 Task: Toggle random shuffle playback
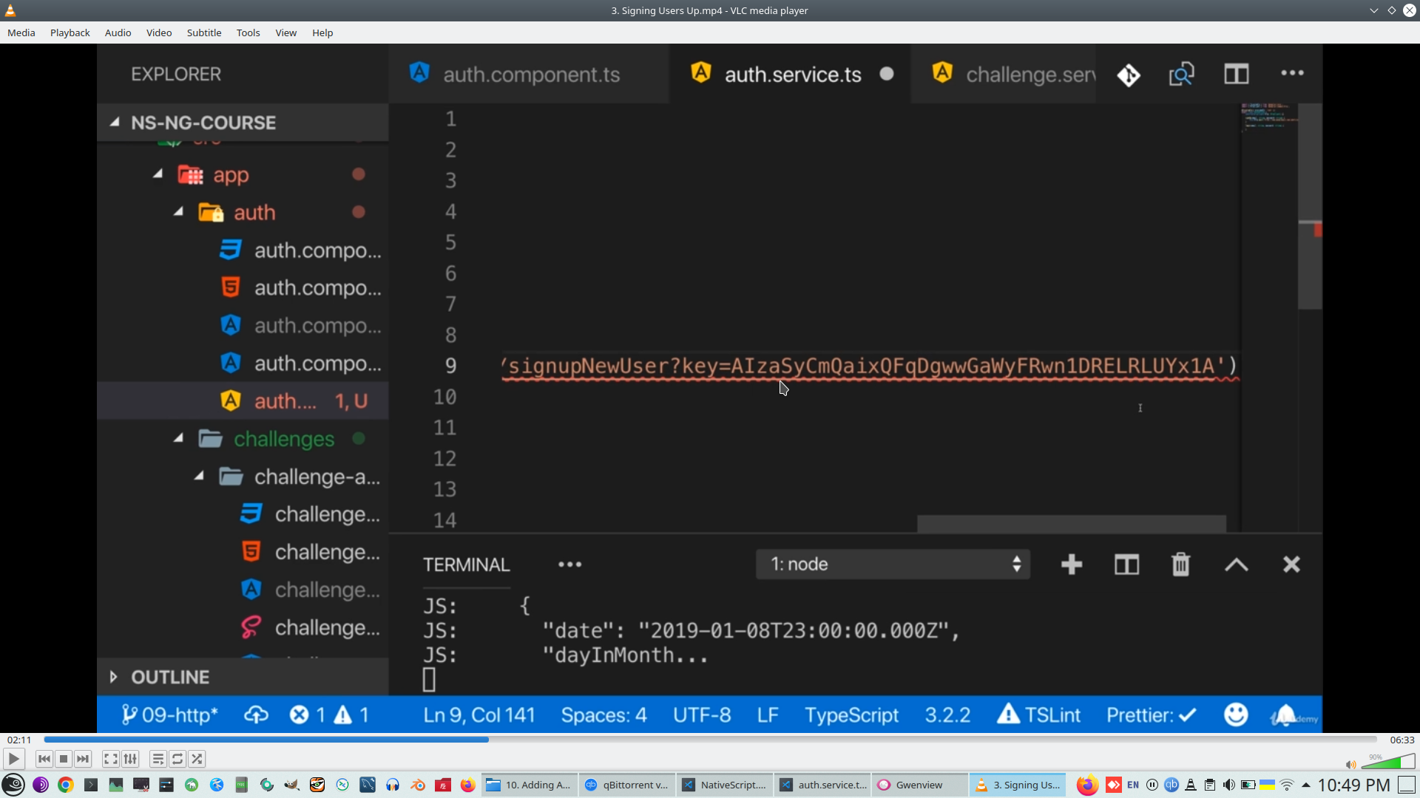(x=197, y=759)
